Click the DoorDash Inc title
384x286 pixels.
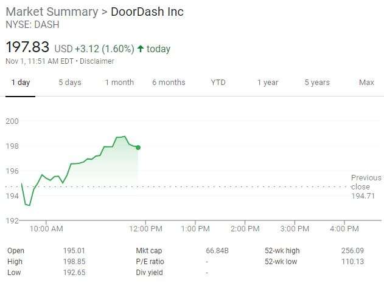point(147,12)
